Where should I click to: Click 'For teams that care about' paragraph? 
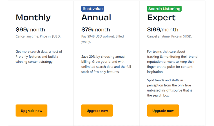(x=172, y=62)
